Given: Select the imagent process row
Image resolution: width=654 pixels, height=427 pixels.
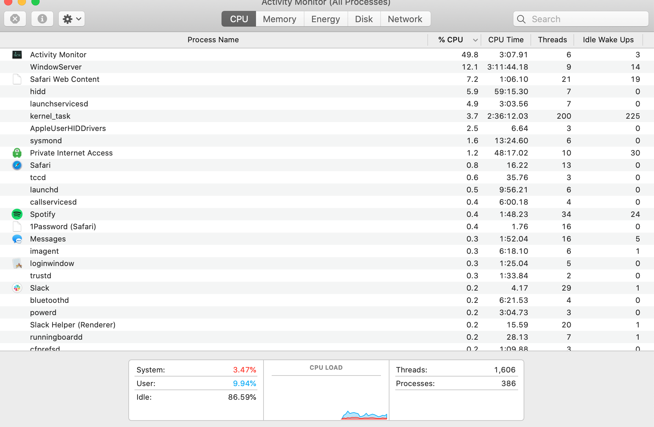Looking at the screenshot, I should pyautogui.click(x=327, y=251).
